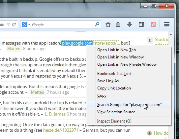This screenshot has height=139, width=179.
Task: Select Copy Link Location
Action: [x=114, y=88]
